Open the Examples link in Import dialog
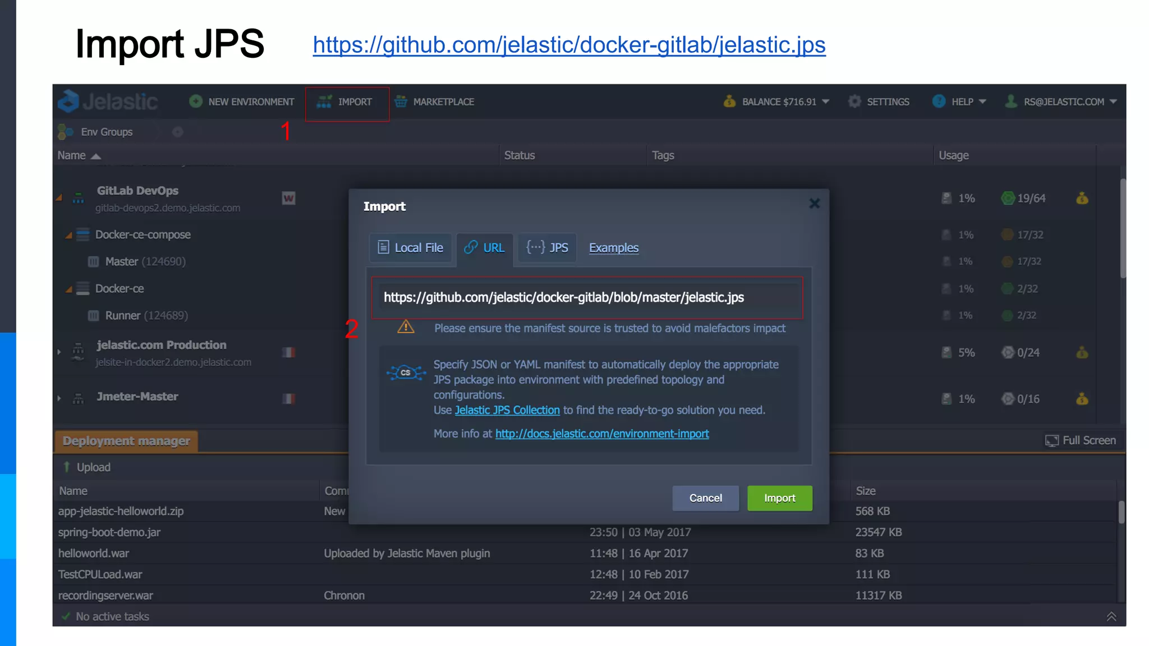This screenshot has height=646, width=1149. tap(614, 248)
